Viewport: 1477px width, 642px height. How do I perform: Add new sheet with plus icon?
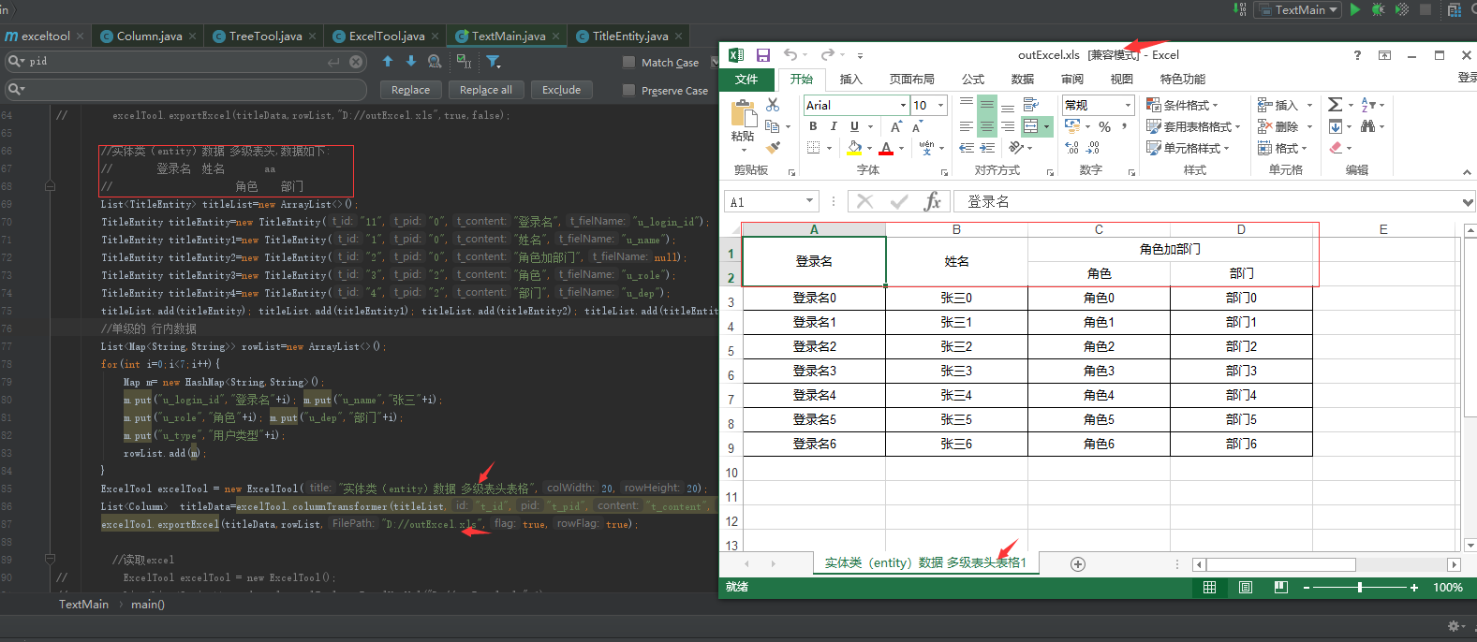pos(1078,563)
